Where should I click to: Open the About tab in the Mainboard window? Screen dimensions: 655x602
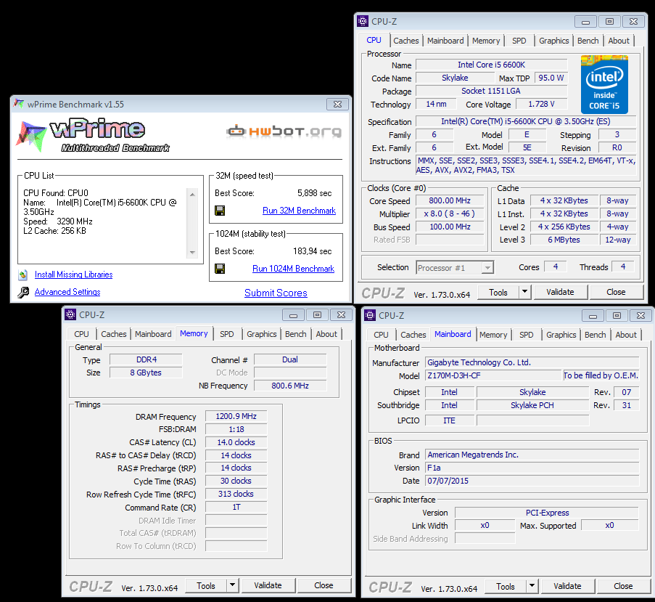[626, 335]
